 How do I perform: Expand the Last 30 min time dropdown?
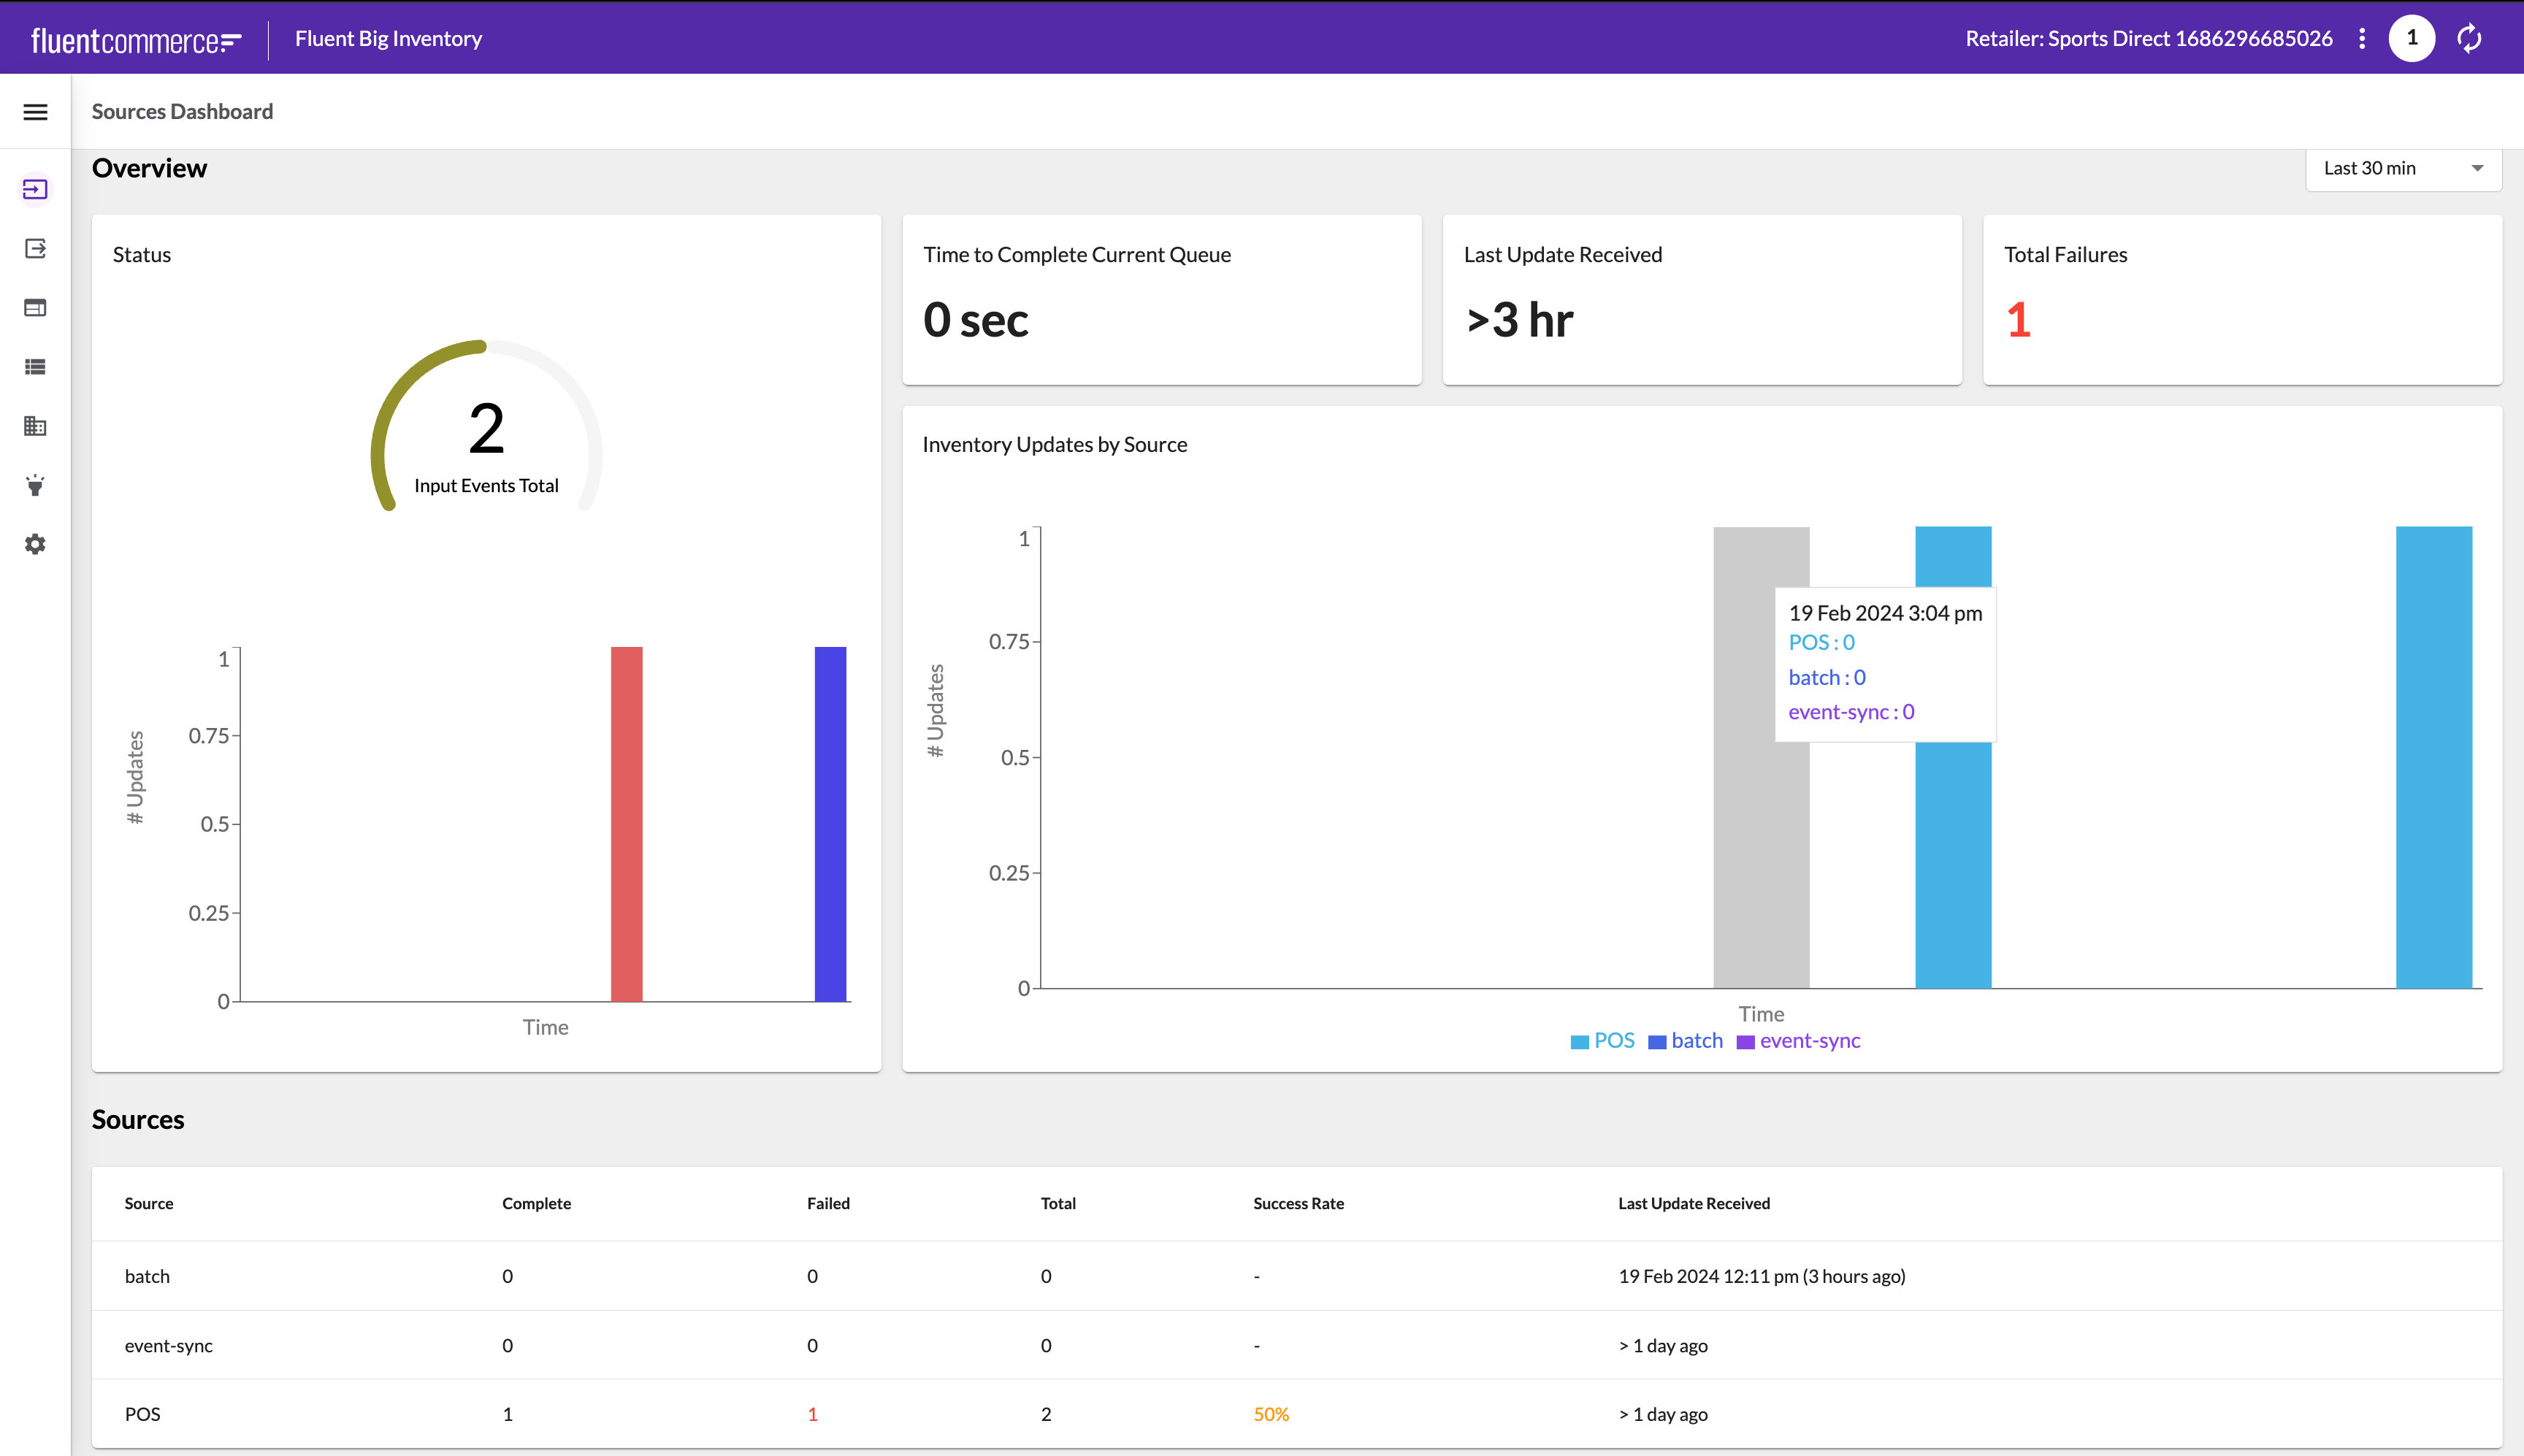click(2403, 168)
